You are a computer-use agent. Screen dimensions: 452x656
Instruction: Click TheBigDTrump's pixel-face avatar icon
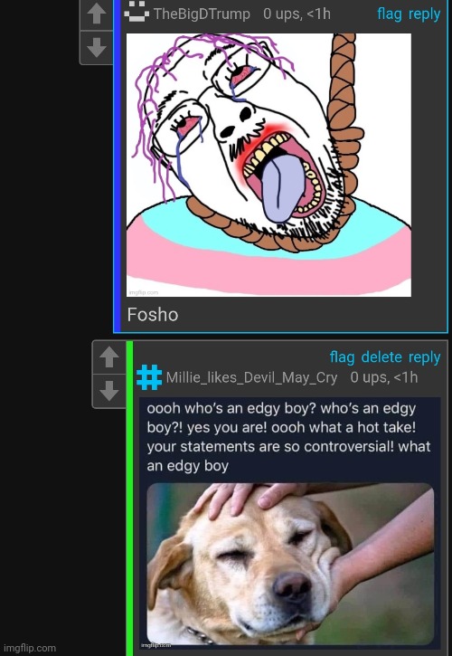click(137, 11)
